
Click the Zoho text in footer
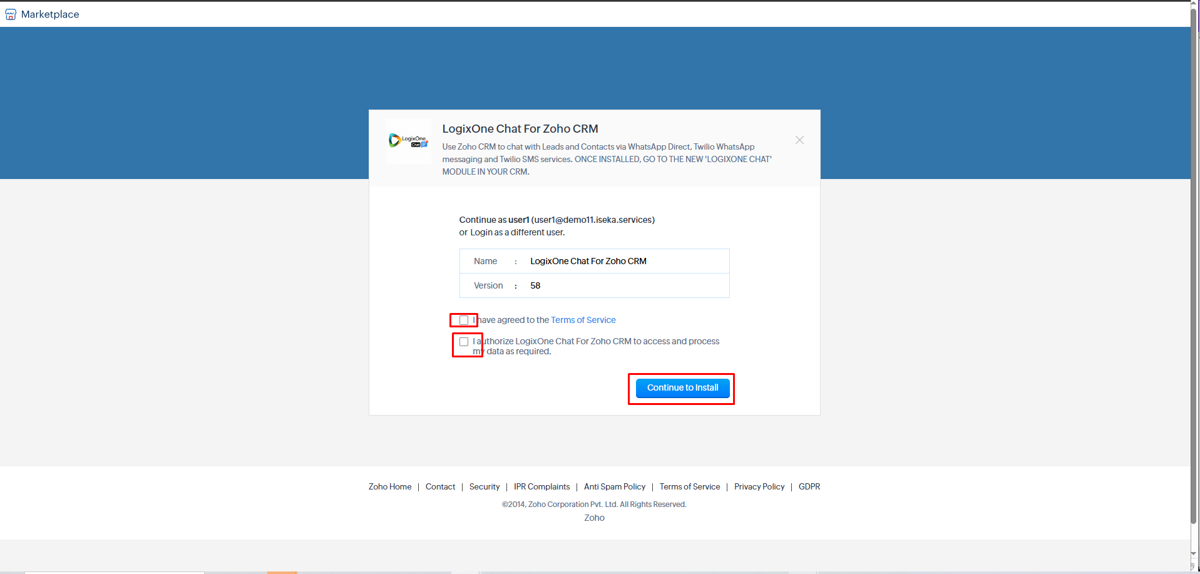coord(594,518)
